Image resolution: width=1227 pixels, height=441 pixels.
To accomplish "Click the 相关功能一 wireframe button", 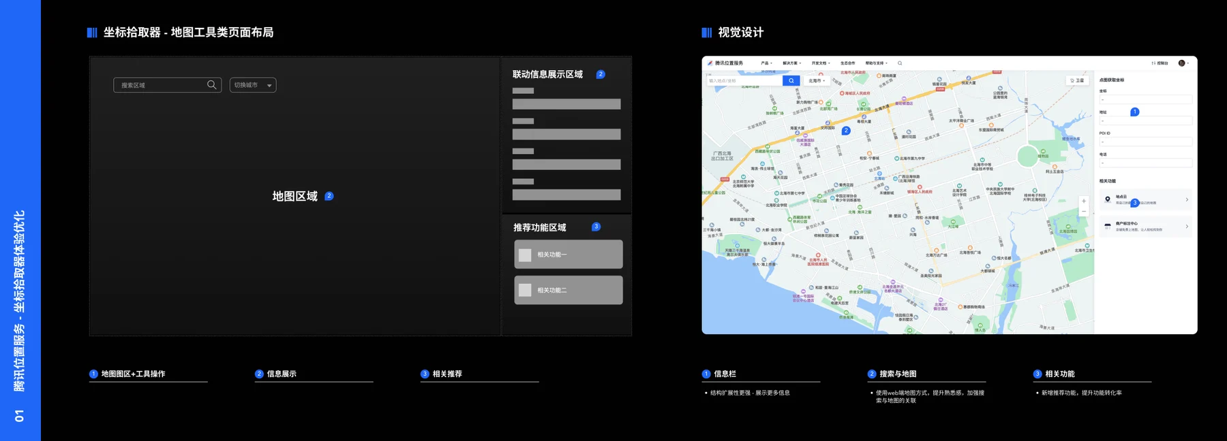I will pyautogui.click(x=569, y=255).
